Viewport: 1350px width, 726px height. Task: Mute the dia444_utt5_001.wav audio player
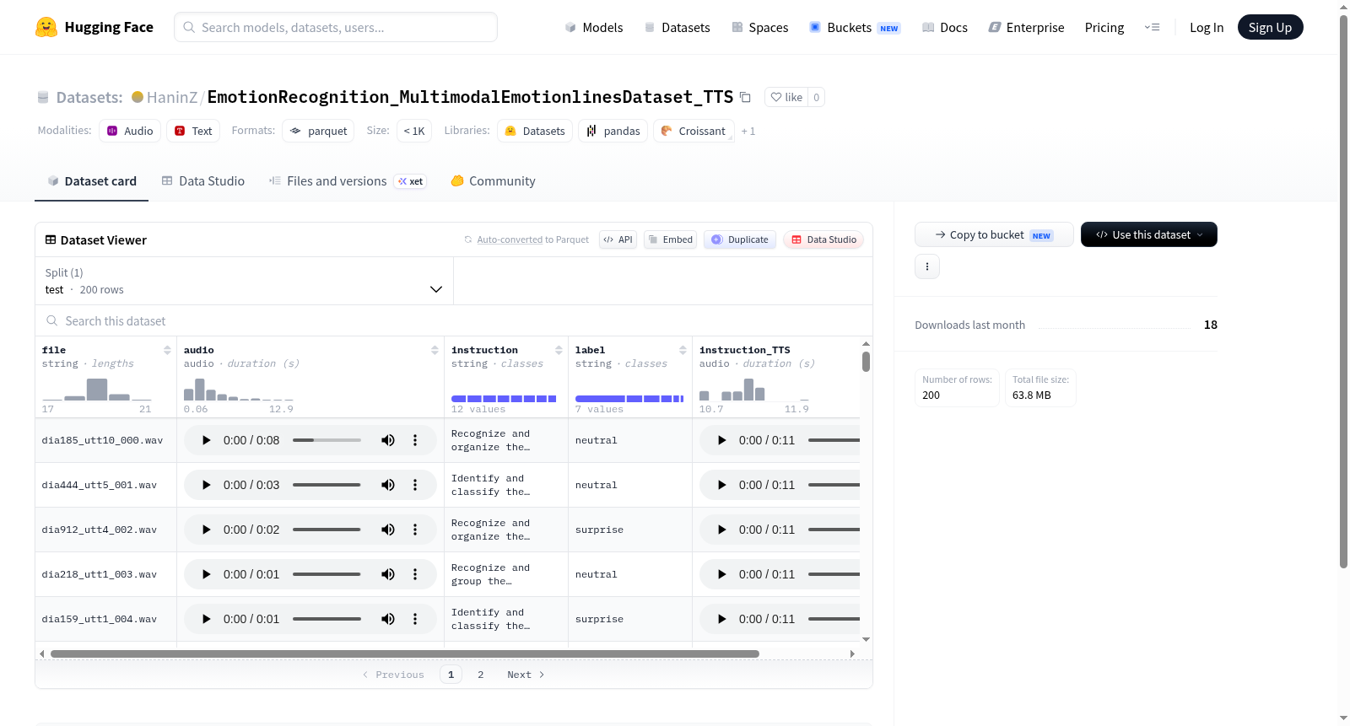388,485
